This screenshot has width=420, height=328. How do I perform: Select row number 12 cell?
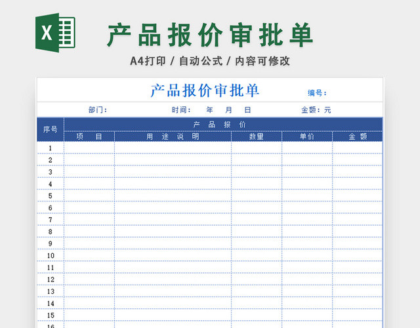coord(51,279)
